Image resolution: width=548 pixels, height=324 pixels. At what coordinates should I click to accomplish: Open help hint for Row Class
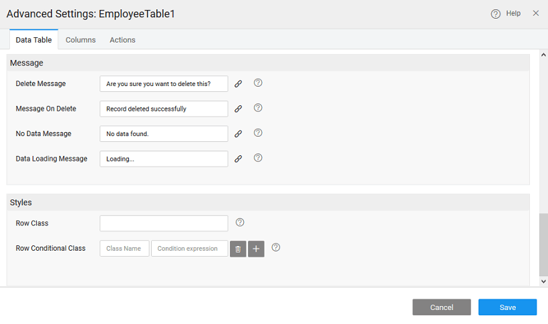pyautogui.click(x=241, y=223)
